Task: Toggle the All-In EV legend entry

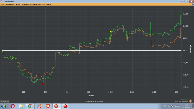Action: (99, 102)
